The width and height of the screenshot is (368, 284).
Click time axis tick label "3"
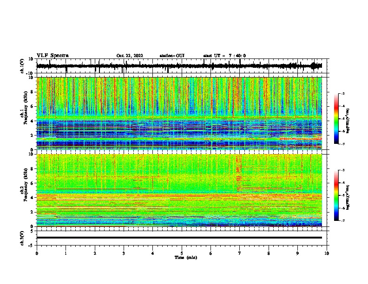124,253
